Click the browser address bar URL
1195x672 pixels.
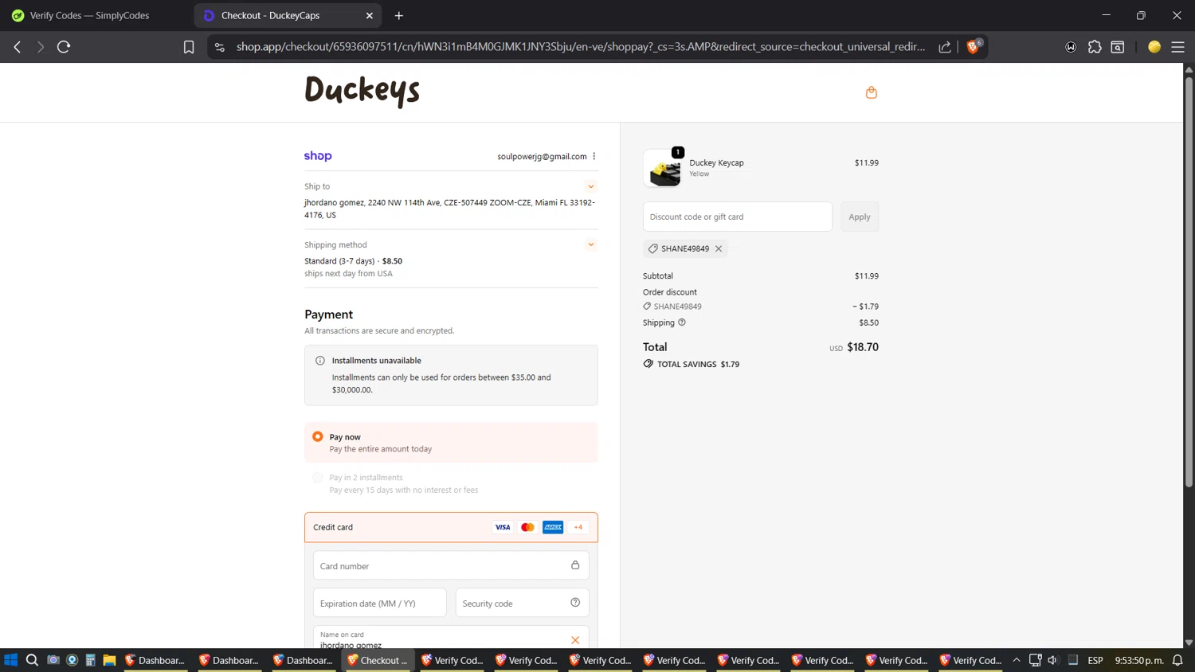click(x=581, y=47)
